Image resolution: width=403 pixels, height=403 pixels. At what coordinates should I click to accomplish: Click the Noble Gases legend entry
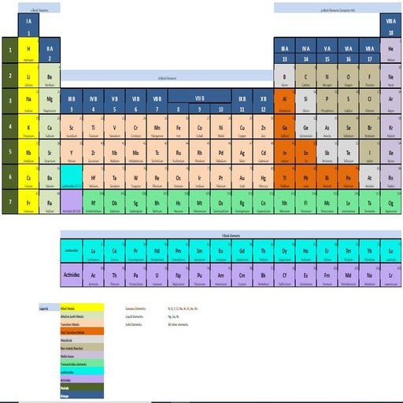tap(82, 355)
